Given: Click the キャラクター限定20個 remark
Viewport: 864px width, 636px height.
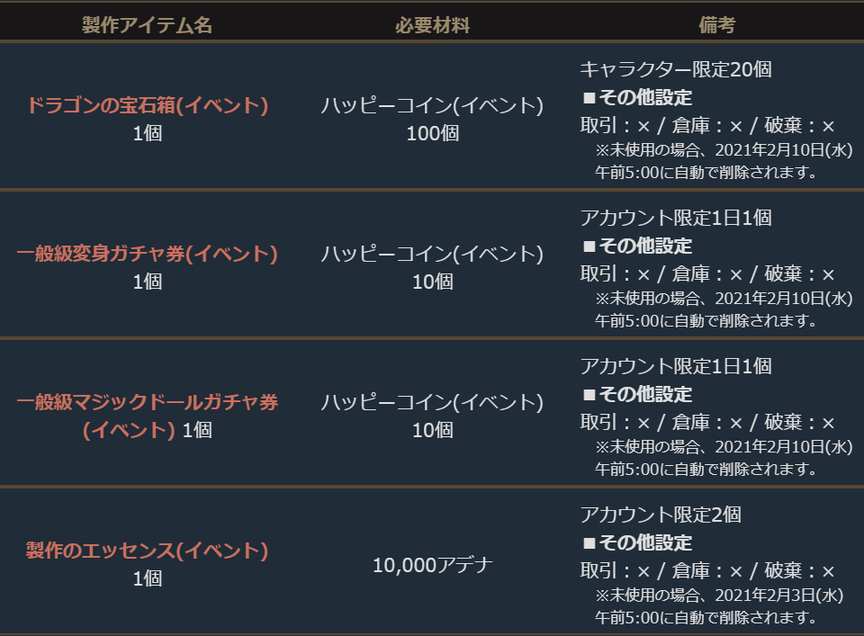Looking at the screenshot, I should pos(675,69).
